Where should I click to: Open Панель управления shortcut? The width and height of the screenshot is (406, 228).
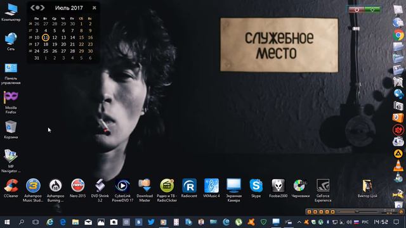pos(11,73)
